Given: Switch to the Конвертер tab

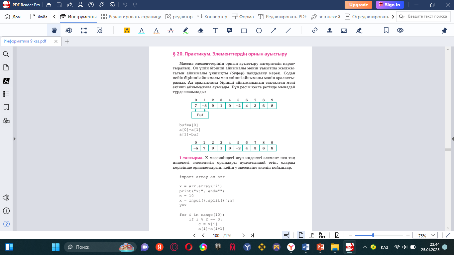Looking at the screenshot, I should pyautogui.click(x=212, y=17).
